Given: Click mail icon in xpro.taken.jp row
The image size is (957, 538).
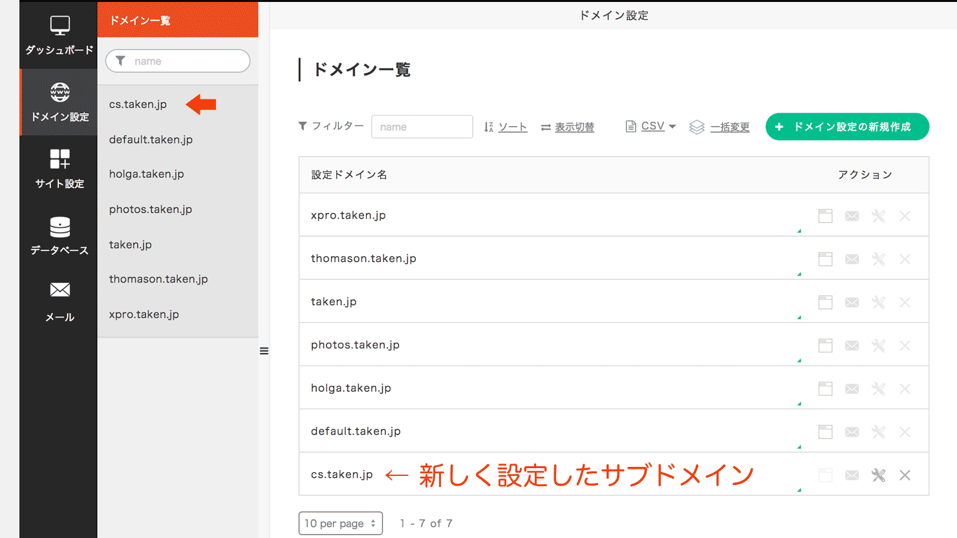Looking at the screenshot, I should click(852, 216).
